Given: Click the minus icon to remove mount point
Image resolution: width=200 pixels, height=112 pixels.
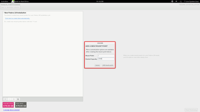Looking at the screenshot, I should pos(9,99).
